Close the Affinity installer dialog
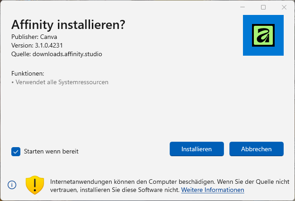295x201 pixels. (284, 7)
